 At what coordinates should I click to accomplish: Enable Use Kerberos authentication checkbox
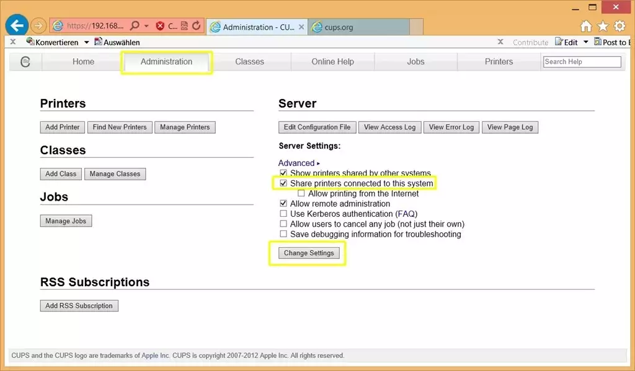coord(283,214)
